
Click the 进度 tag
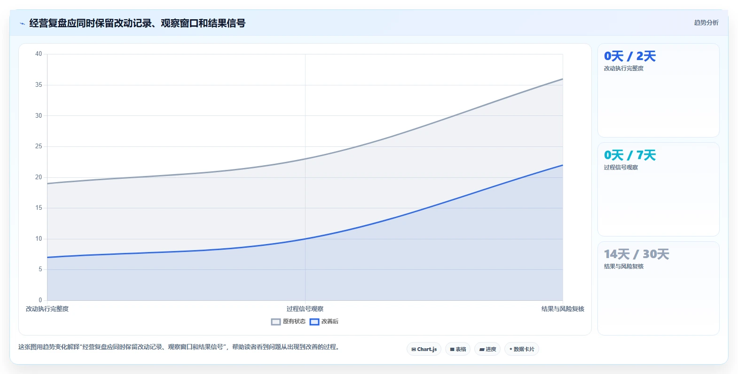(x=487, y=349)
